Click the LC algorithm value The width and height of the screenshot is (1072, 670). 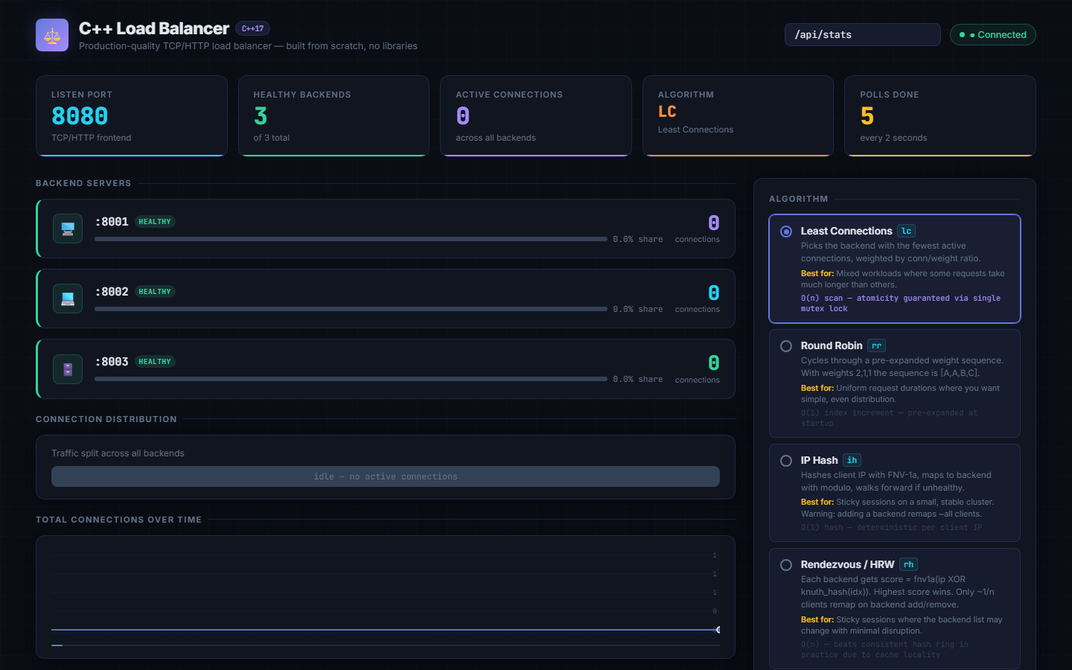[x=667, y=112]
